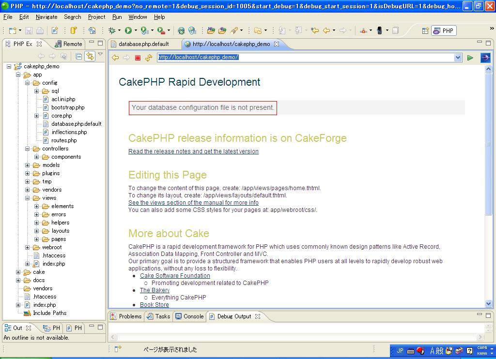Switch to the Problems tab
Viewport: 496px width, 359px height.
[x=126, y=316]
